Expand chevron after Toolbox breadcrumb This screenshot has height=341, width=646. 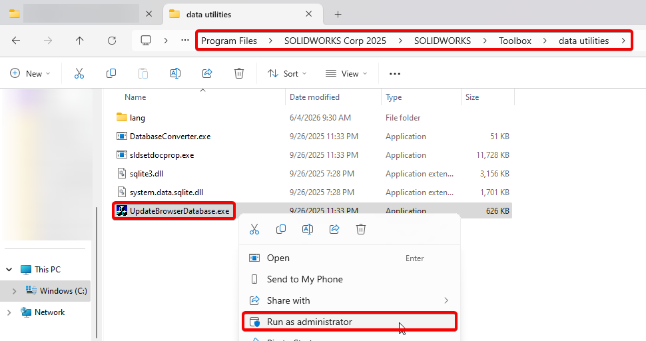tap(545, 41)
